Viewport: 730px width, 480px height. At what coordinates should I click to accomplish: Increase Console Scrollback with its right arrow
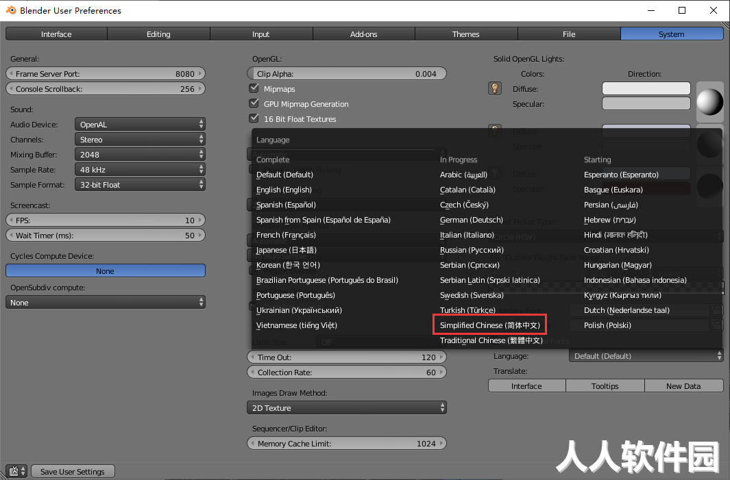(200, 88)
